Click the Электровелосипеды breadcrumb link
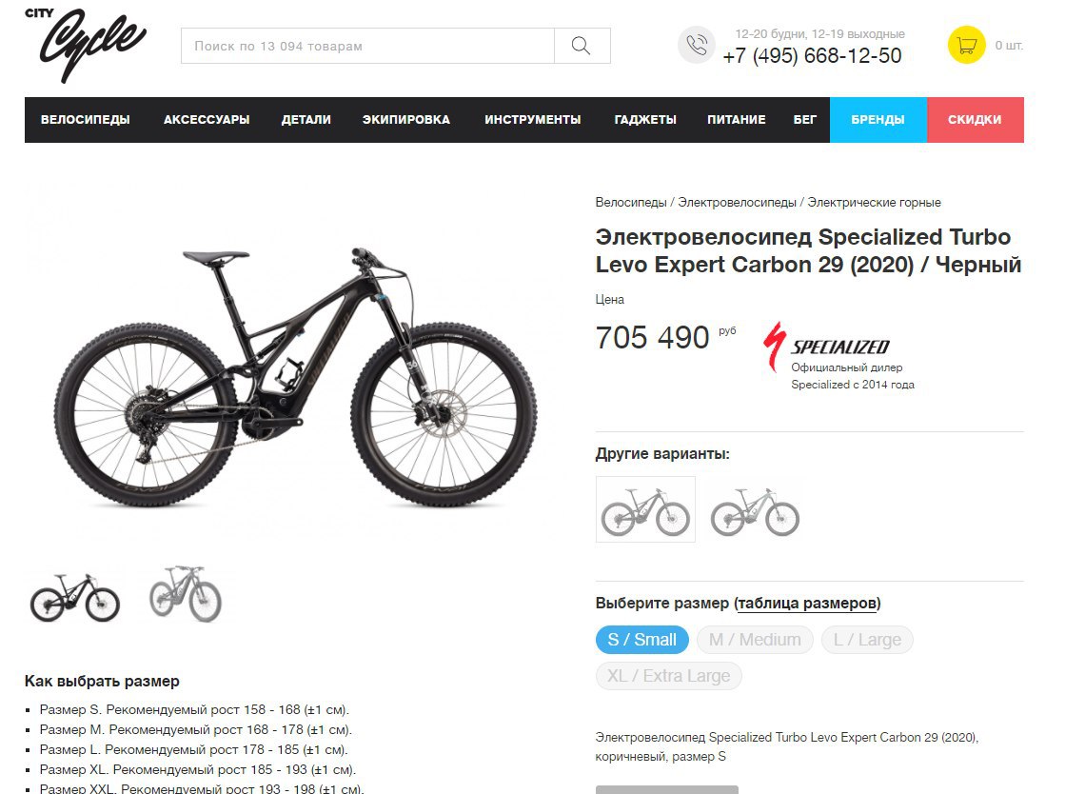The height and width of the screenshot is (794, 1085). coord(737,202)
